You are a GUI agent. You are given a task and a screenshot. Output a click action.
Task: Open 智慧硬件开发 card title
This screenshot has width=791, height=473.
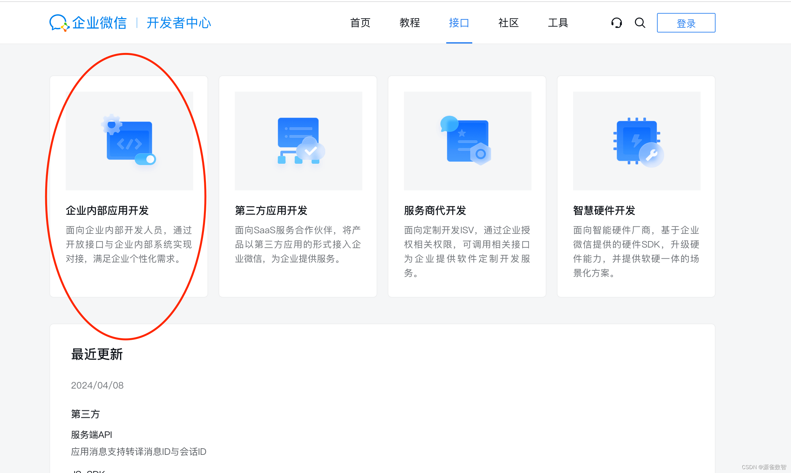(x=604, y=211)
